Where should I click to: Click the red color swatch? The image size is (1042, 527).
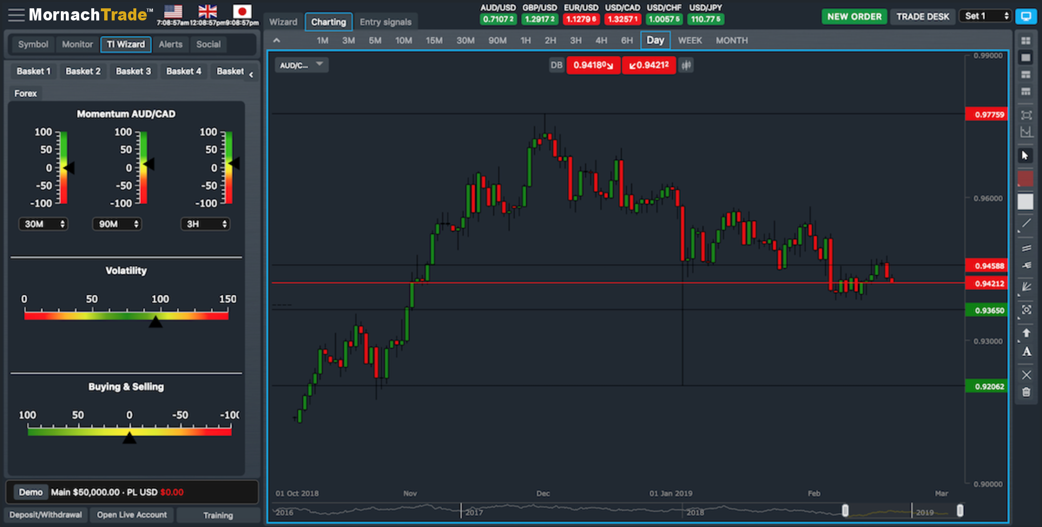pos(1026,179)
